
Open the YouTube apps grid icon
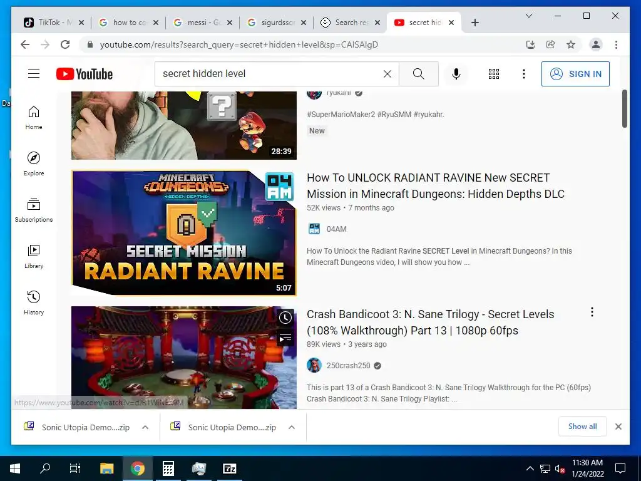point(494,74)
